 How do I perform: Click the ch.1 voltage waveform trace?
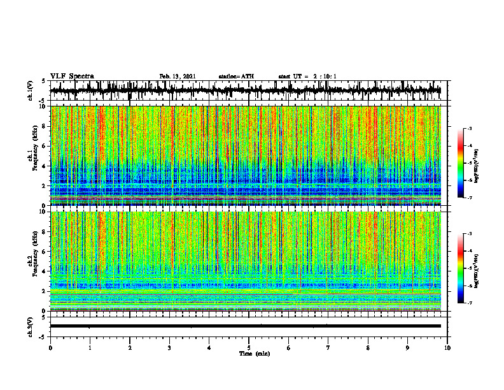tap(246, 90)
